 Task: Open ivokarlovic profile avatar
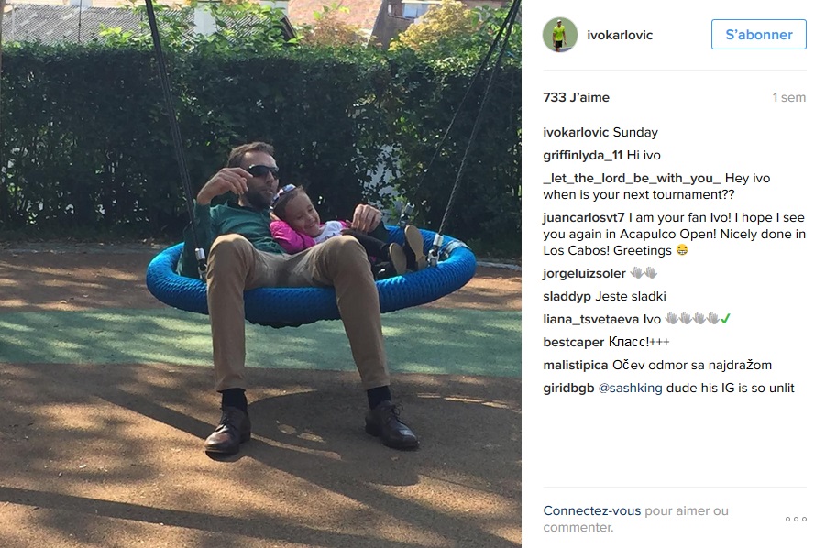[560, 35]
